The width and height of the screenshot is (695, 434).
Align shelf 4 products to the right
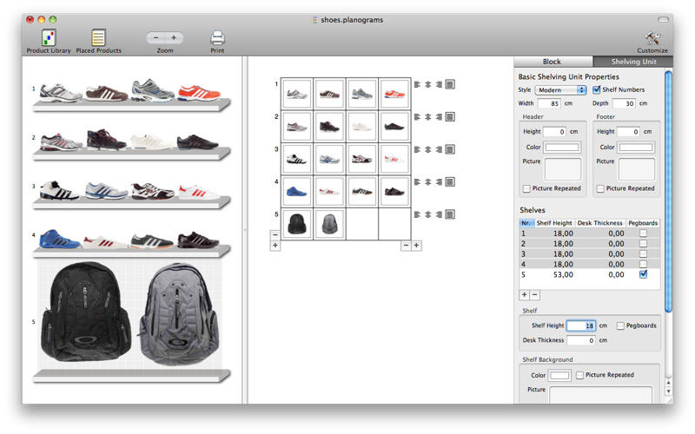439,181
